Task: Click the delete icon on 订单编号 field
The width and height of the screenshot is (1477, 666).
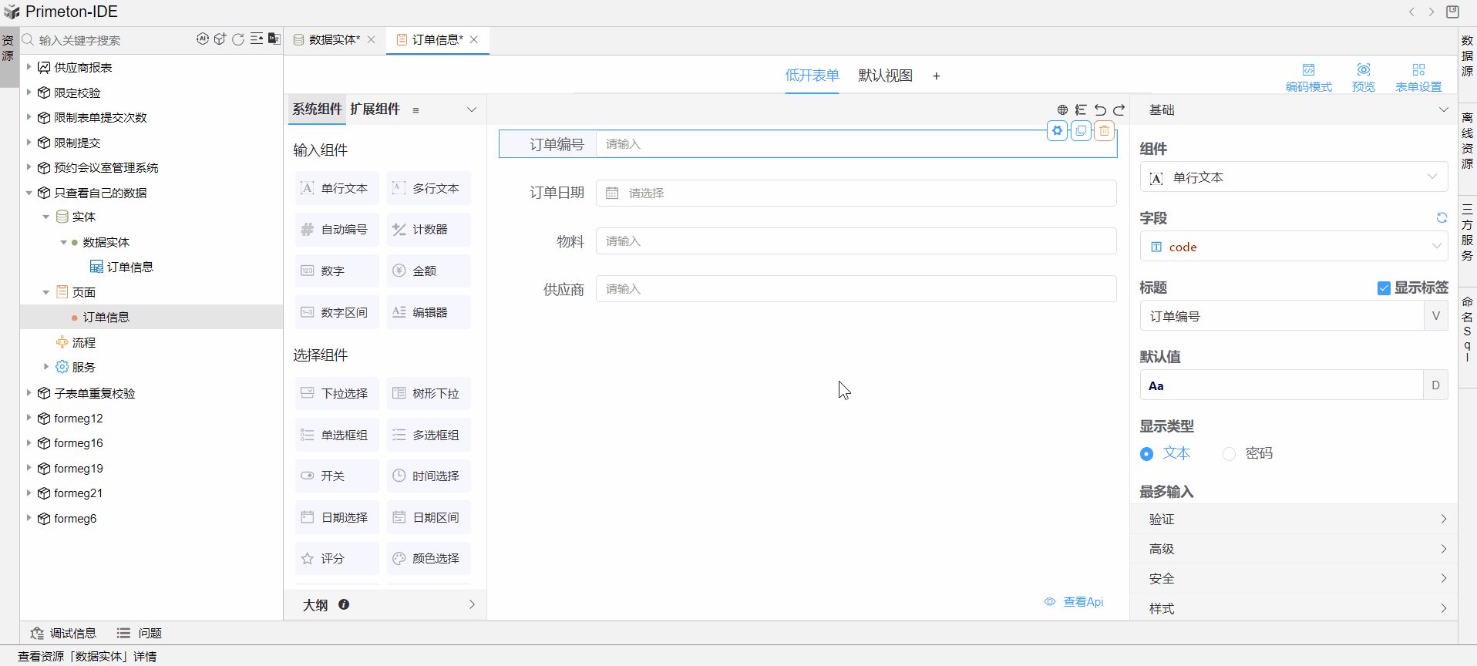Action: [1104, 131]
